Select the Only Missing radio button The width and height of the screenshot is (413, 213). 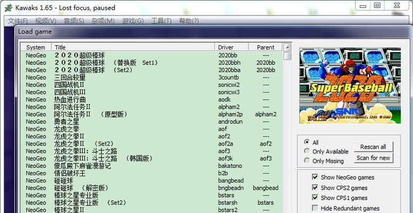click(306, 160)
